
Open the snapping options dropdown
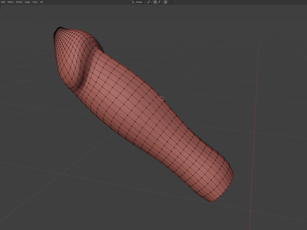click(x=160, y=2)
